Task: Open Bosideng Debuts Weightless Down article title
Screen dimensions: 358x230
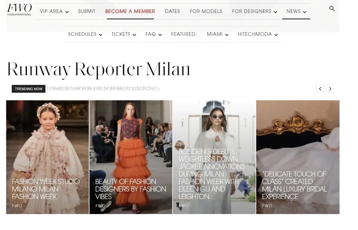Action: [211, 174]
